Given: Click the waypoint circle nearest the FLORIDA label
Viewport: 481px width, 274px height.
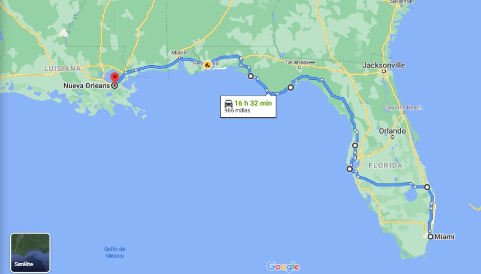Looking at the screenshot, I should (350, 169).
